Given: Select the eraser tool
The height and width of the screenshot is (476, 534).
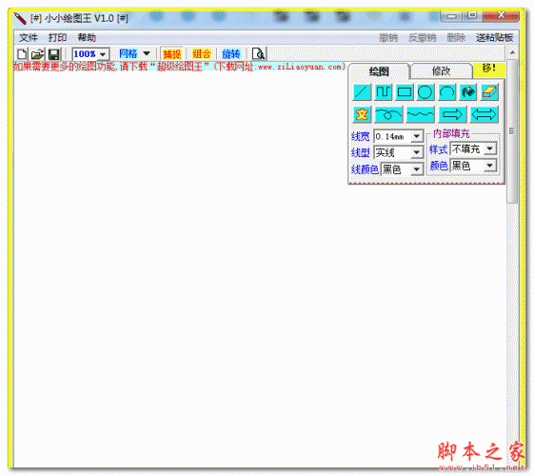Looking at the screenshot, I should [x=489, y=92].
